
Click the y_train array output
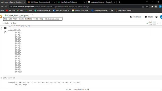[x=44, y=83]
